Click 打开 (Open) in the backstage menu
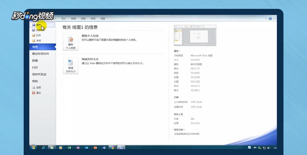 click(37, 35)
